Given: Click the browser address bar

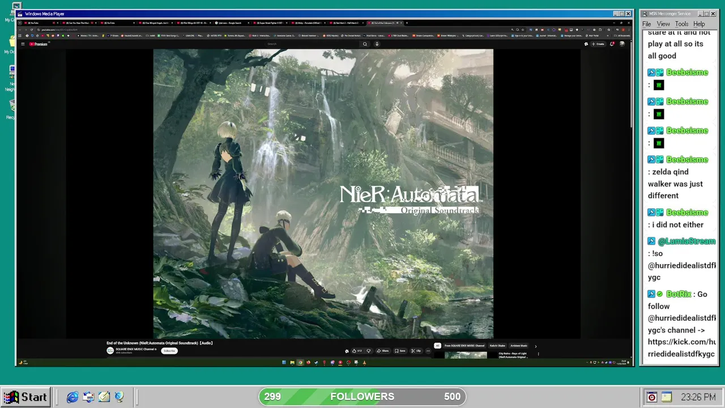Looking at the screenshot, I should [x=272, y=29].
